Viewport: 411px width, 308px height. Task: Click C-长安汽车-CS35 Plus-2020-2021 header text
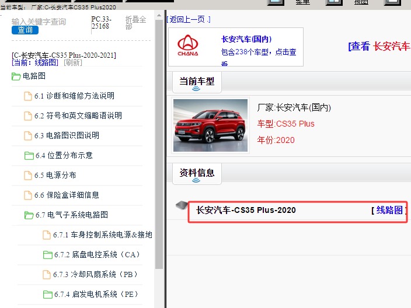point(64,55)
